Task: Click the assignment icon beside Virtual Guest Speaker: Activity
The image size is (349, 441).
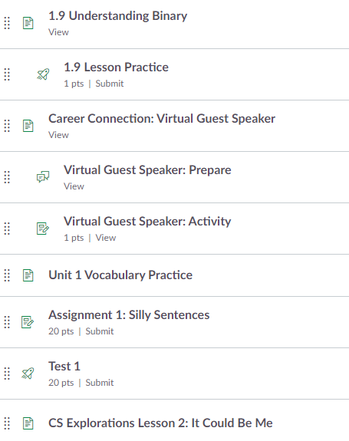Action: click(43, 229)
